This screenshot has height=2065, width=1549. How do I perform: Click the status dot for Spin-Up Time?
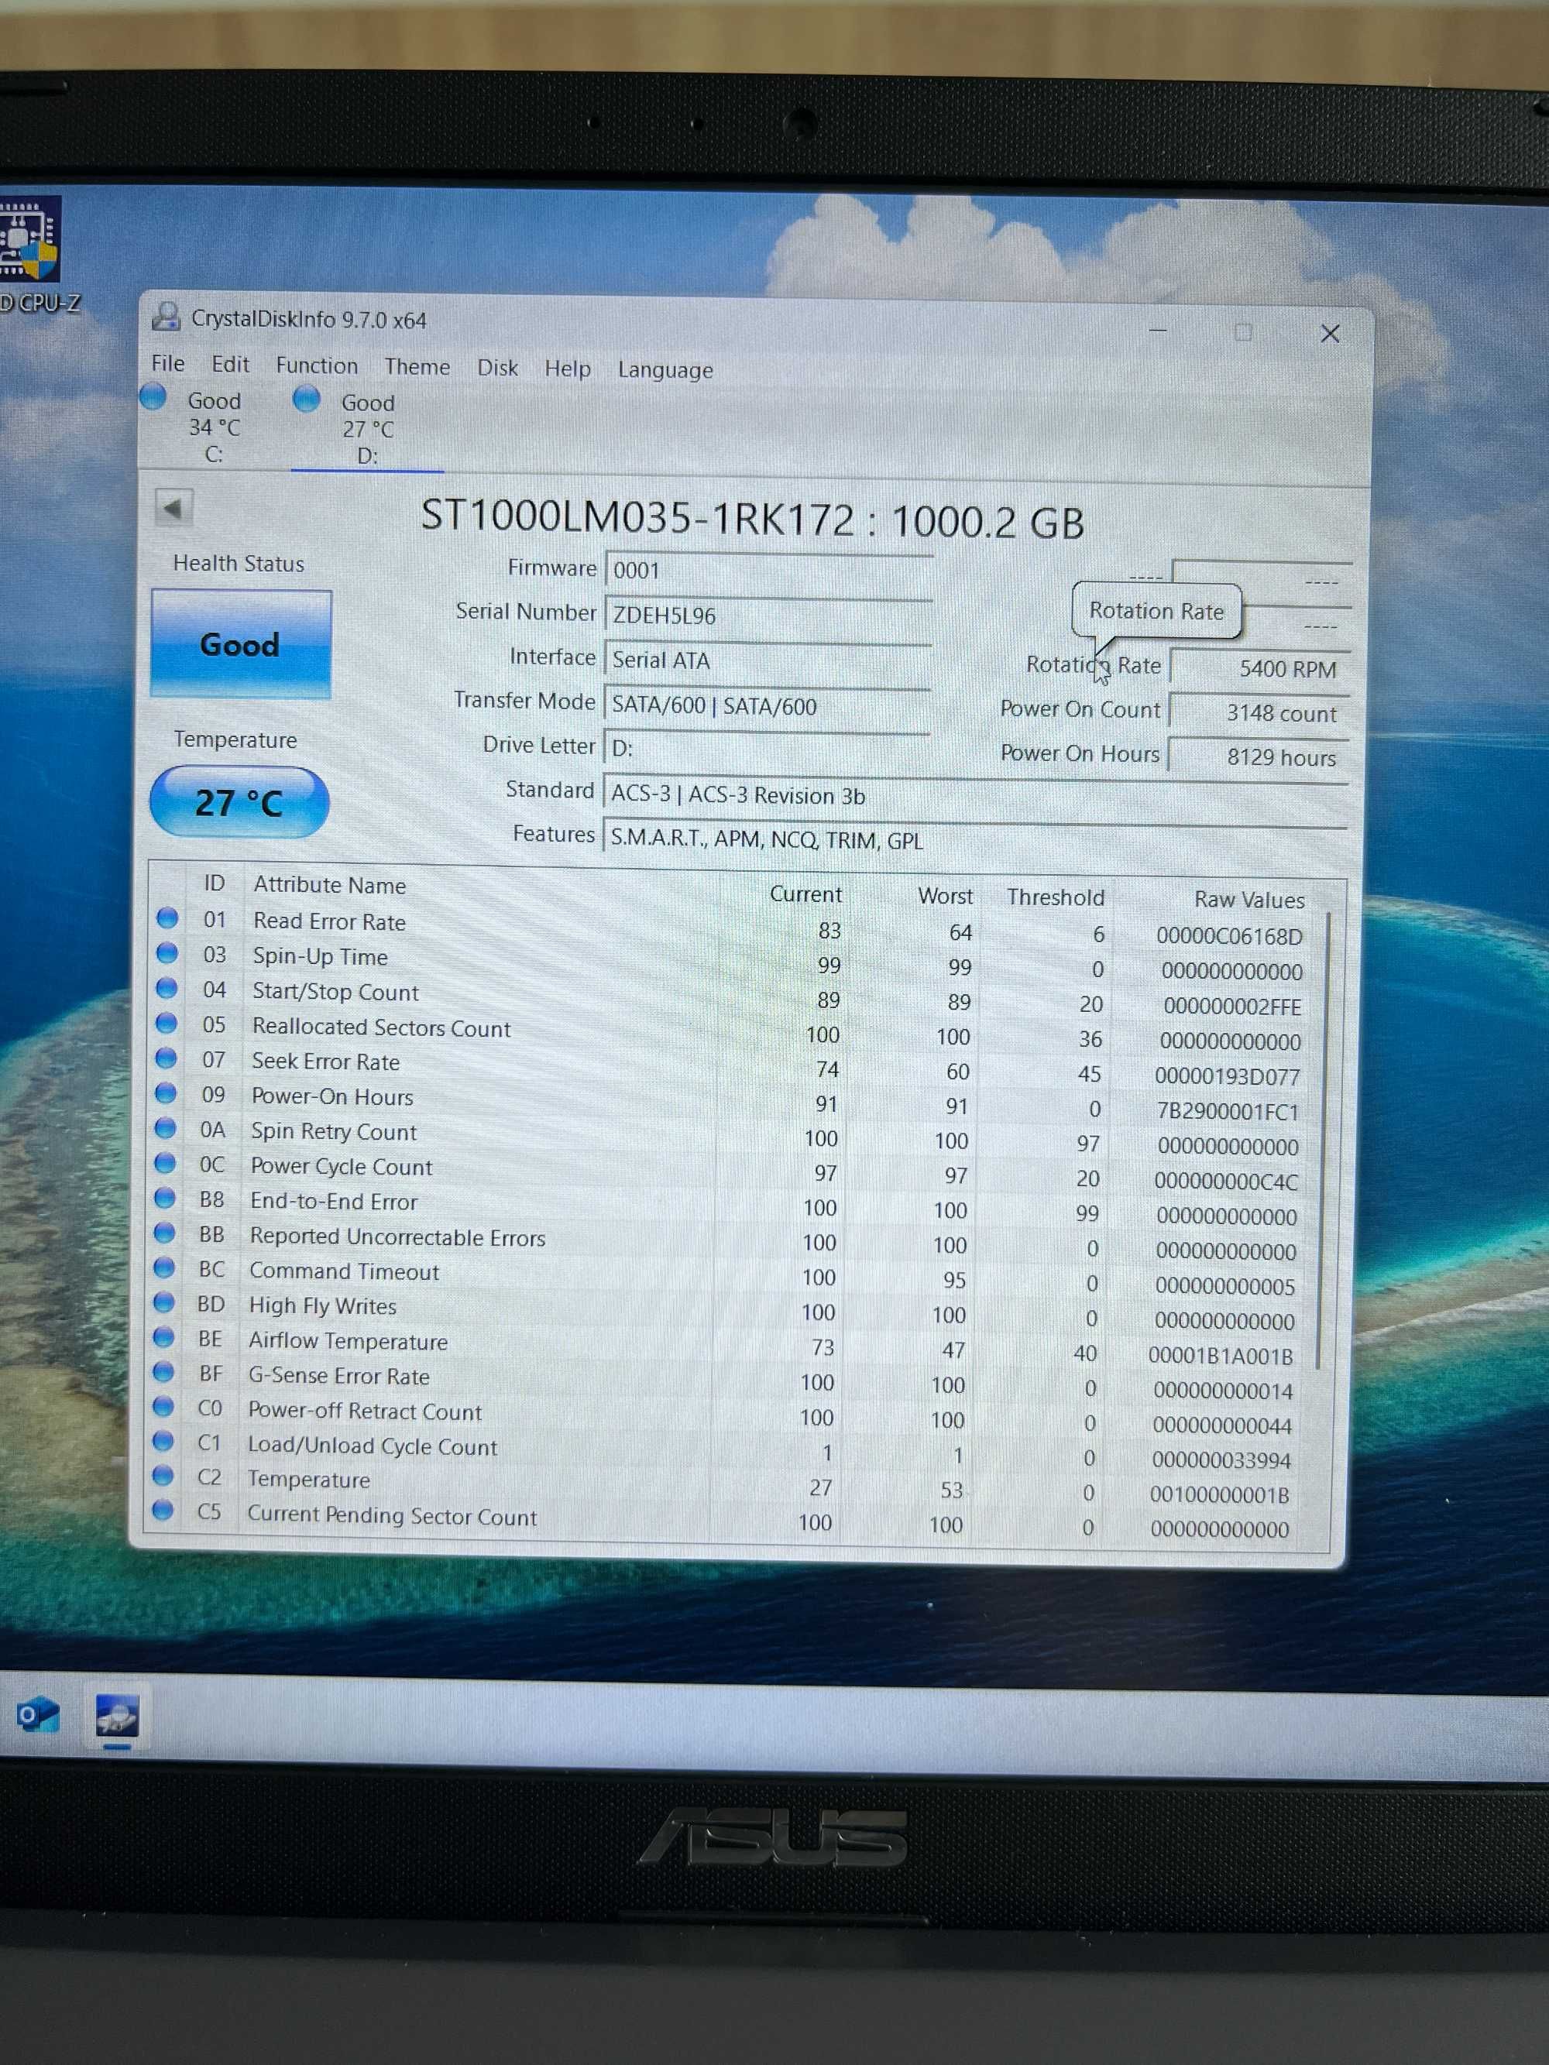pos(167,952)
